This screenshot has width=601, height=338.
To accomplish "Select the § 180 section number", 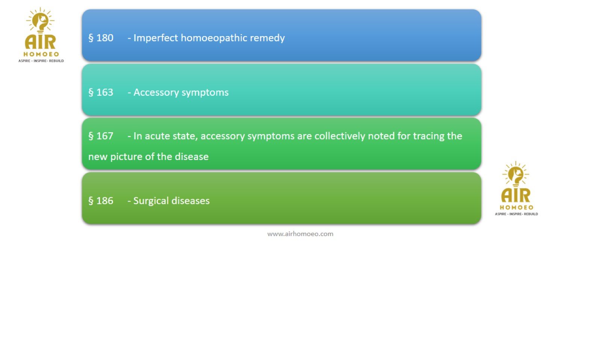I will pos(101,38).
